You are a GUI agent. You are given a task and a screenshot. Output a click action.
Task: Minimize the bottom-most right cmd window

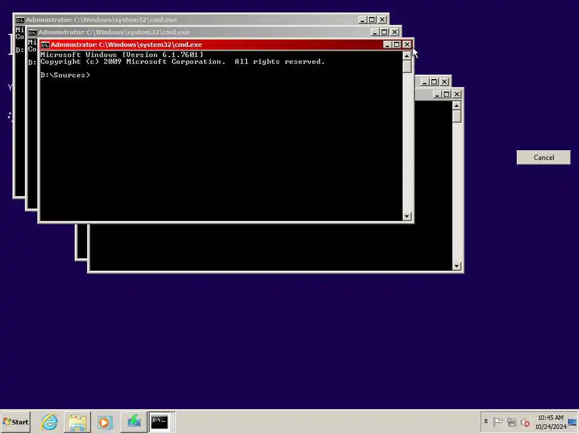click(437, 94)
